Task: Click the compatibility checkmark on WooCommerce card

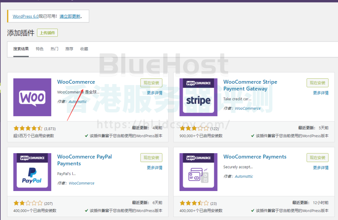Action: 86,136
